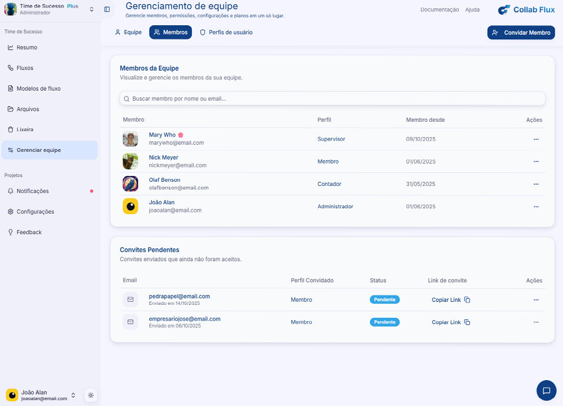Switch to Perfis de usuário tab

click(x=226, y=32)
